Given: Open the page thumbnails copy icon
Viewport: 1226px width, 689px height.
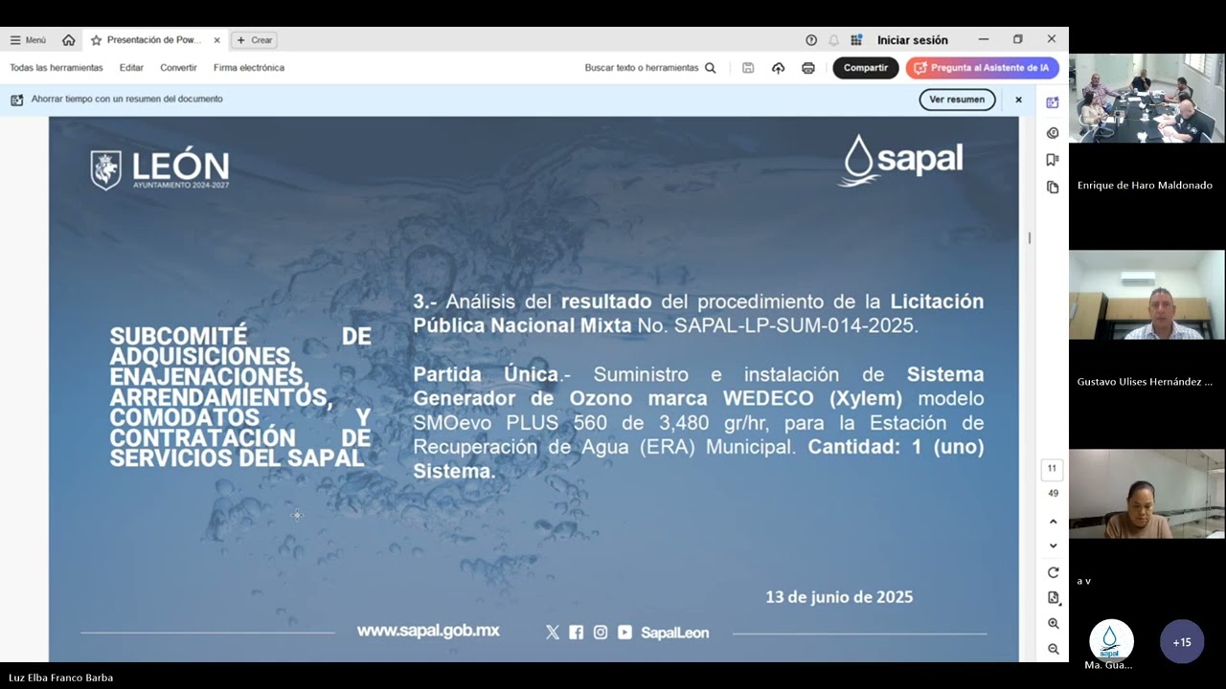Looking at the screenshot, I should [x=1053, y=187].
